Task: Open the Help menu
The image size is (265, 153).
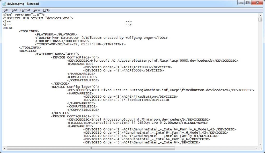Action: point(46,10)
